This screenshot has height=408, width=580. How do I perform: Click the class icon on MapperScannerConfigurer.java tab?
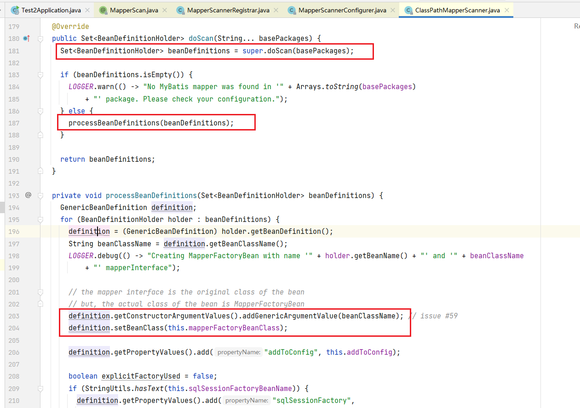(x=292, y=10)
